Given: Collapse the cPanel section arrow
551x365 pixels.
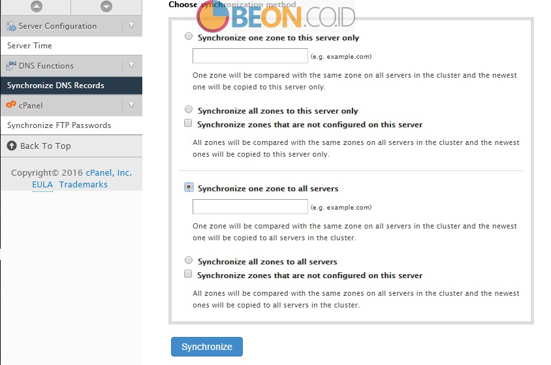Looking at the screenshot, I should click(x=131, y=105).
